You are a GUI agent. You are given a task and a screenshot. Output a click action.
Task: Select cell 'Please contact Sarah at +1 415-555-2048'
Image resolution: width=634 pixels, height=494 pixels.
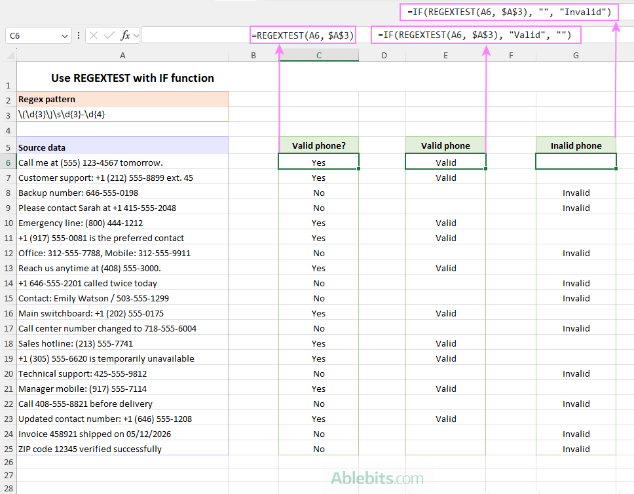[x=122, y=208]
